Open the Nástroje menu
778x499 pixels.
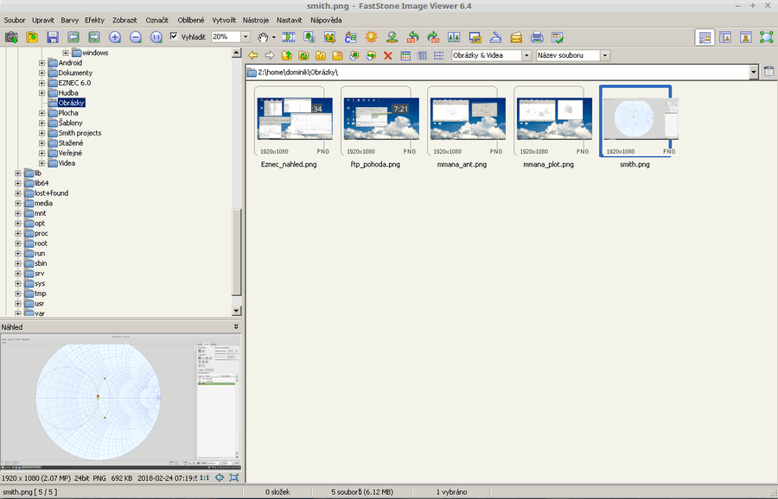coord(256,19)
